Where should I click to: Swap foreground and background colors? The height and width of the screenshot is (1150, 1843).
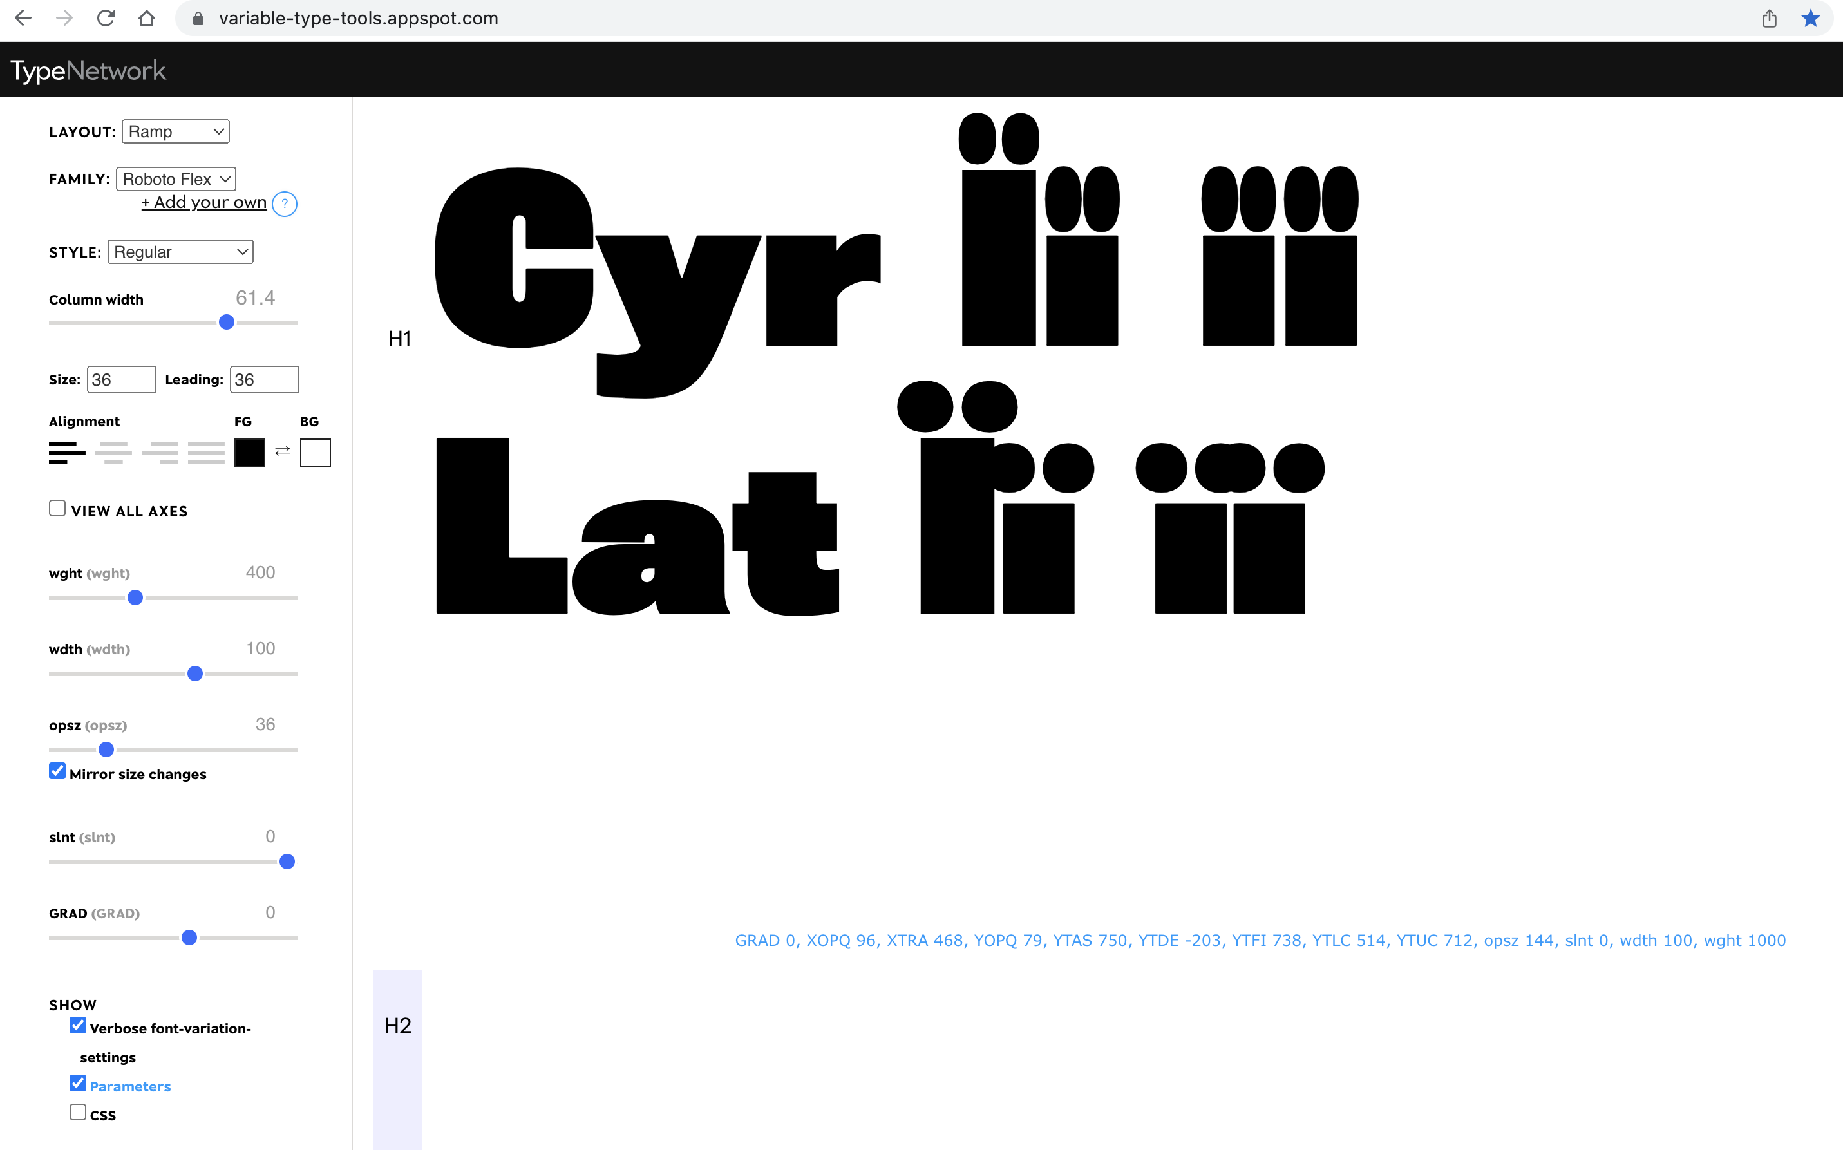pyautogui.click(x=282, y=452)
